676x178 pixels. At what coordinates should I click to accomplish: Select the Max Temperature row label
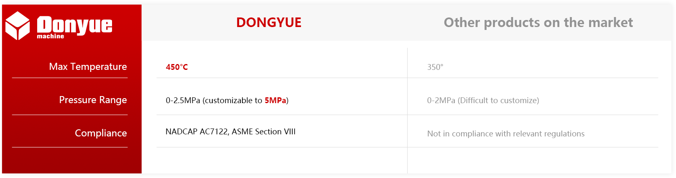click(88, 67)
